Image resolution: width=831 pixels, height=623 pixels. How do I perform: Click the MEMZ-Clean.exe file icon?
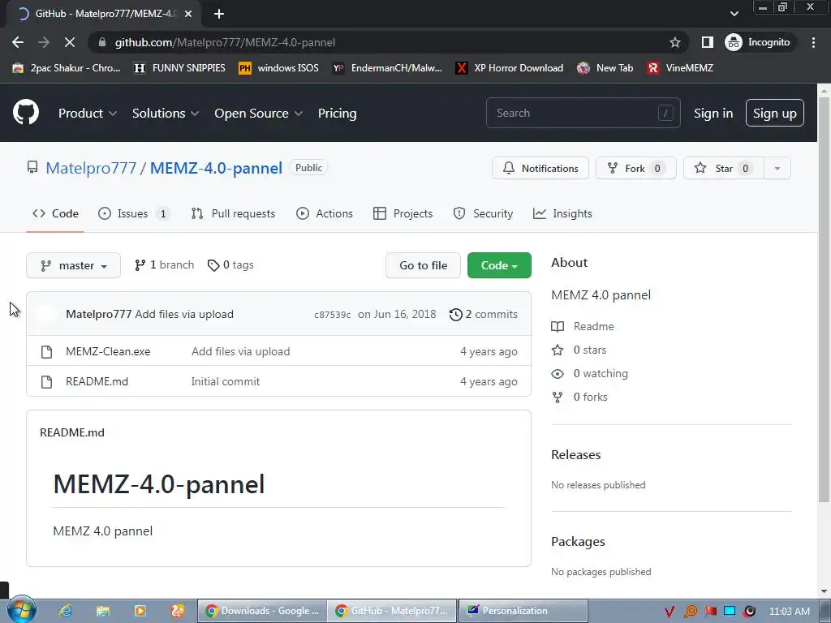tap(46, 352)
